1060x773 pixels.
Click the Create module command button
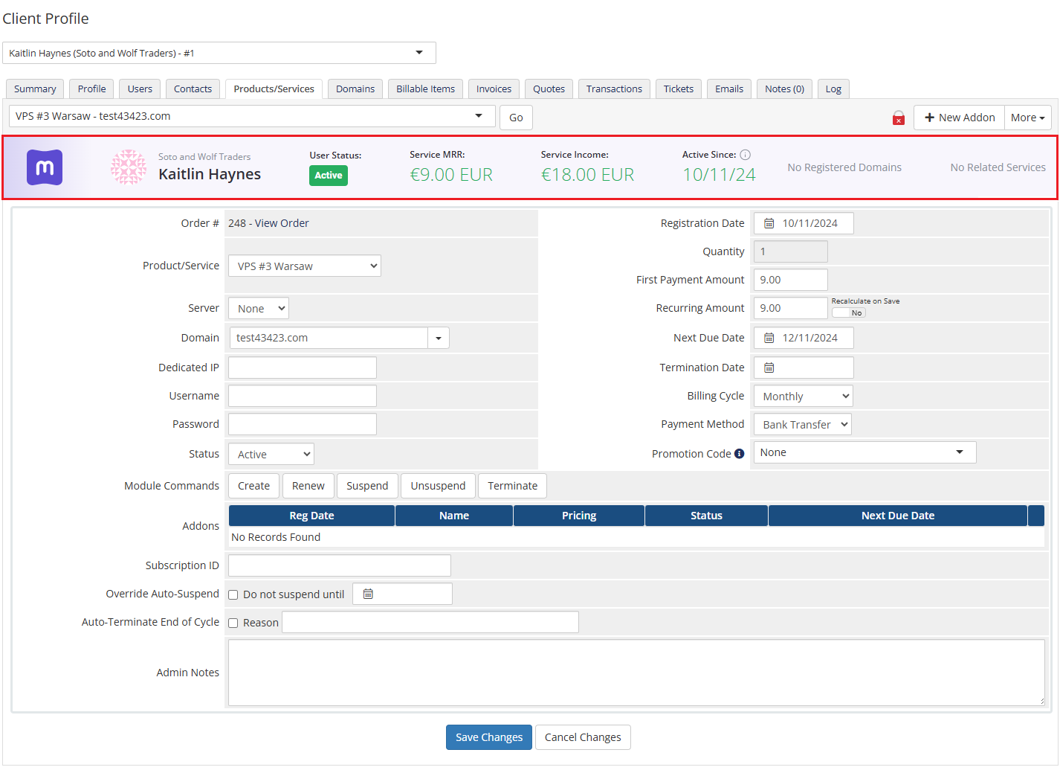pos(254,486)
